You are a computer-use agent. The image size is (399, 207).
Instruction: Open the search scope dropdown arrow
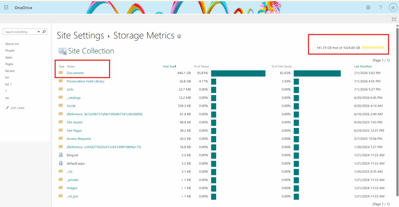pyautogui.click(x=39, y=32)
